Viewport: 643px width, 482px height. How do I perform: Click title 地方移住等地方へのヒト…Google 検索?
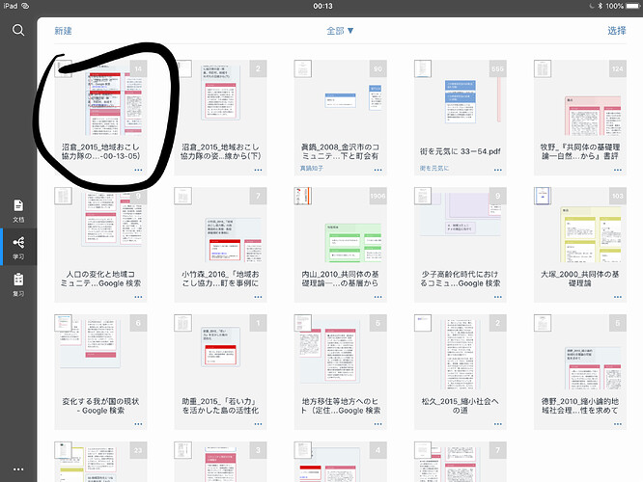tap(341, 406)
